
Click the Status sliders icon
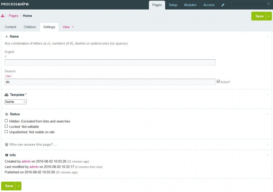(7, 114)
